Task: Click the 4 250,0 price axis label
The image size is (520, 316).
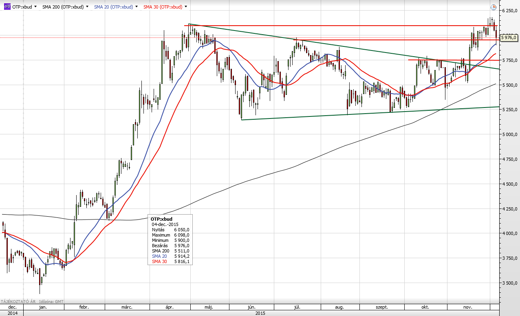Action: click(510, 209)
